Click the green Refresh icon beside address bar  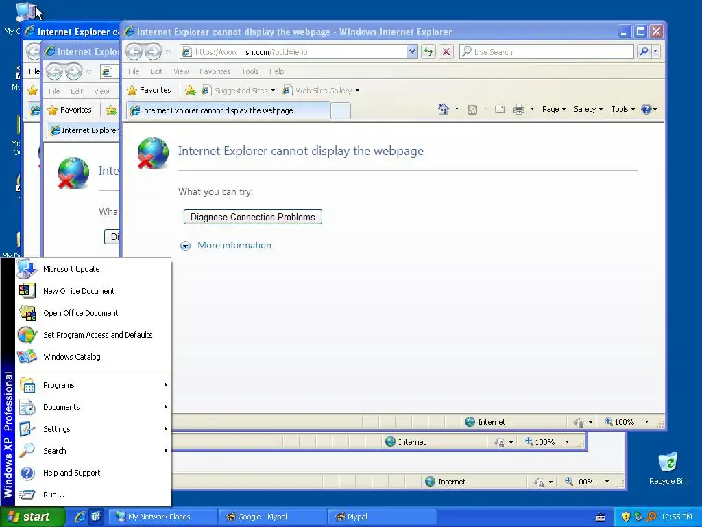[428, 51]
